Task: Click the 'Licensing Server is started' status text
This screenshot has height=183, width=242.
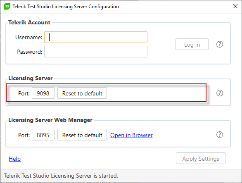Action: pyautogui.click(x=61, y=176)
